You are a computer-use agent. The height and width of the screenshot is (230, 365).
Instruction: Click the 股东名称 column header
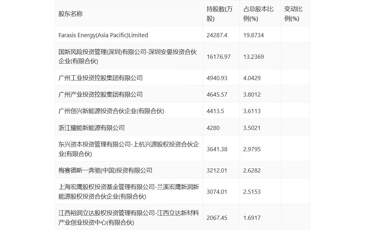tap(71, 14)
